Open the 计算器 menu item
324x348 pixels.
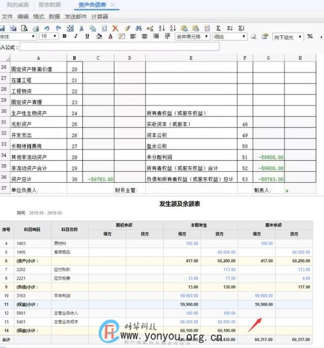(x=99, y=16)
